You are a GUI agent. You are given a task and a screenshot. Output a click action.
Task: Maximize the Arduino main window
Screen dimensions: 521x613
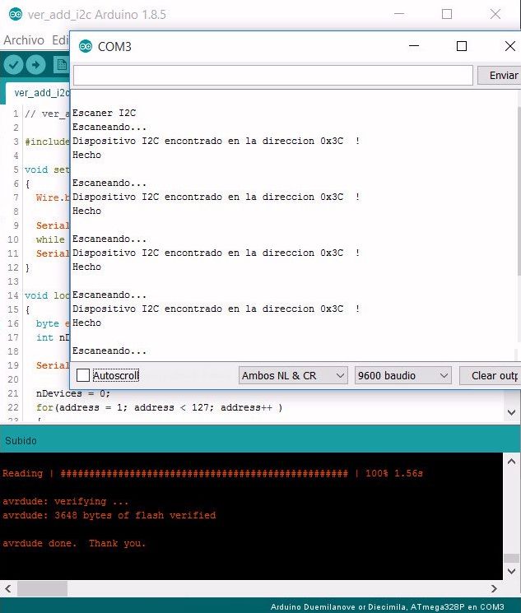tap(447, 14)
